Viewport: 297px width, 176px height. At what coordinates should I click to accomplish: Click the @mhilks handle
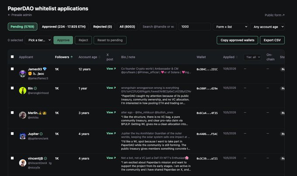coord(33,117)
